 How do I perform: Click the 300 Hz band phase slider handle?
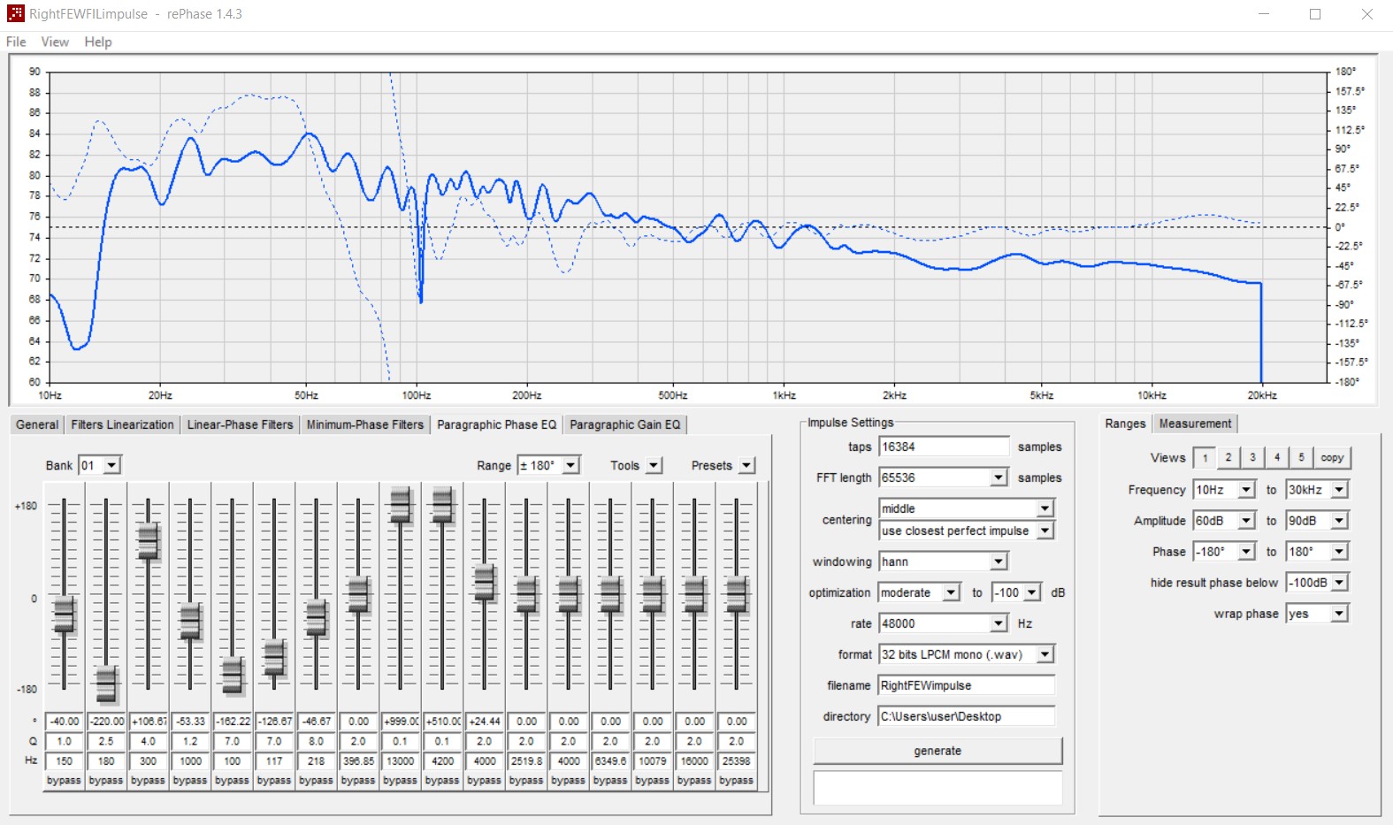148,540
